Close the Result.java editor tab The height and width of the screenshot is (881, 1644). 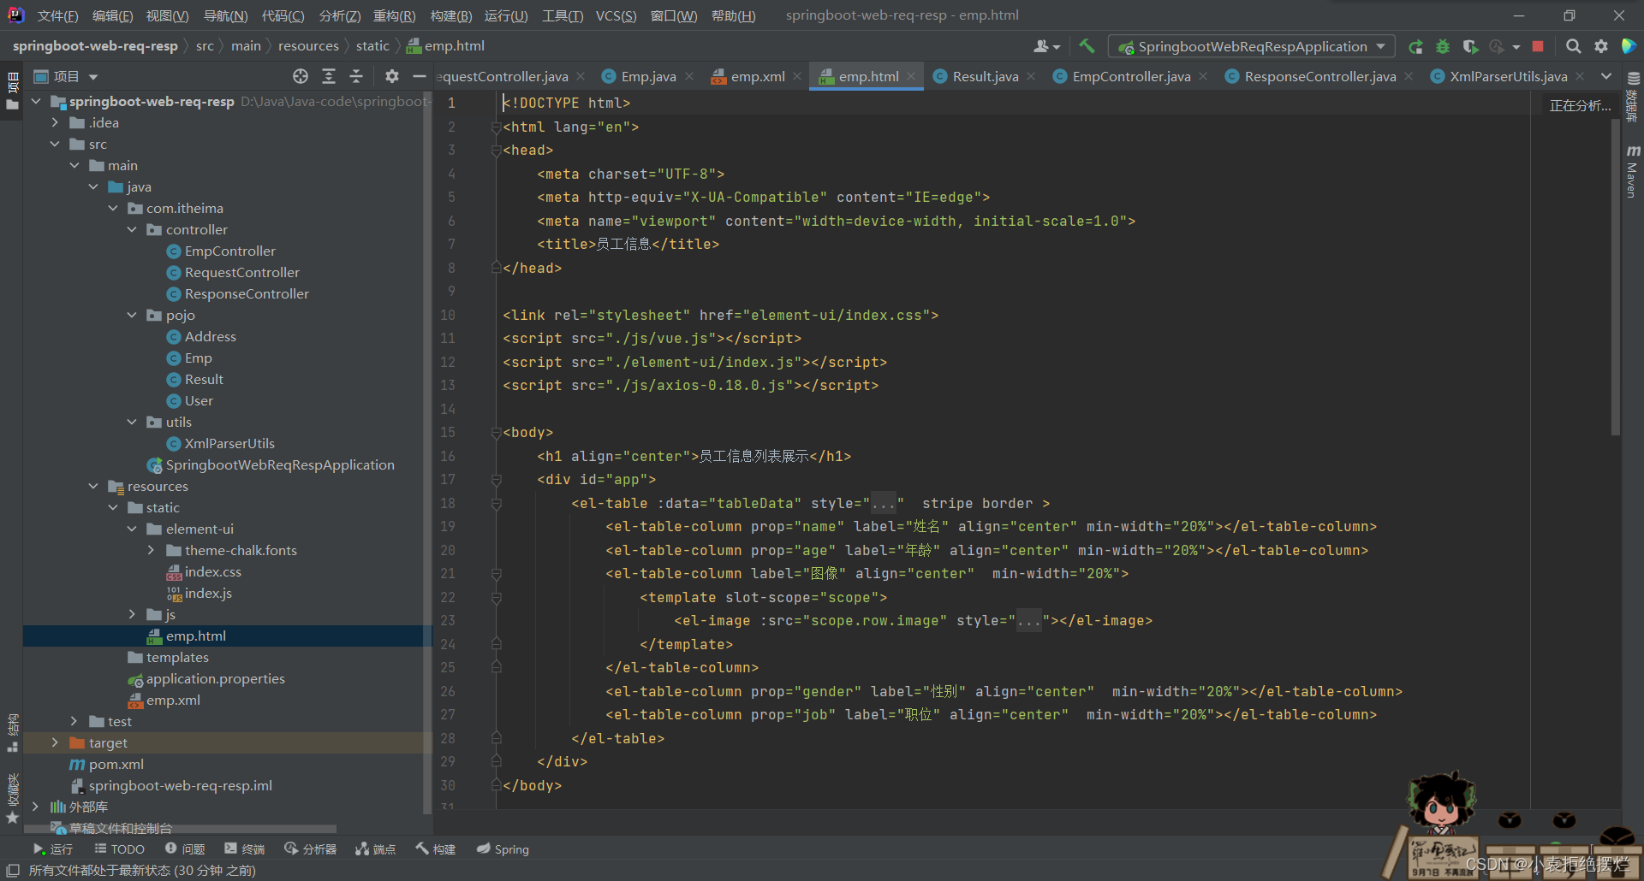(1031, 77)
